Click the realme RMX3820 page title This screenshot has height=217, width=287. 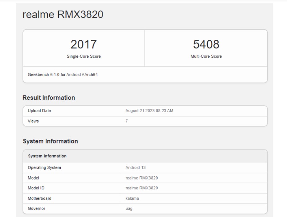click(63, 14)
